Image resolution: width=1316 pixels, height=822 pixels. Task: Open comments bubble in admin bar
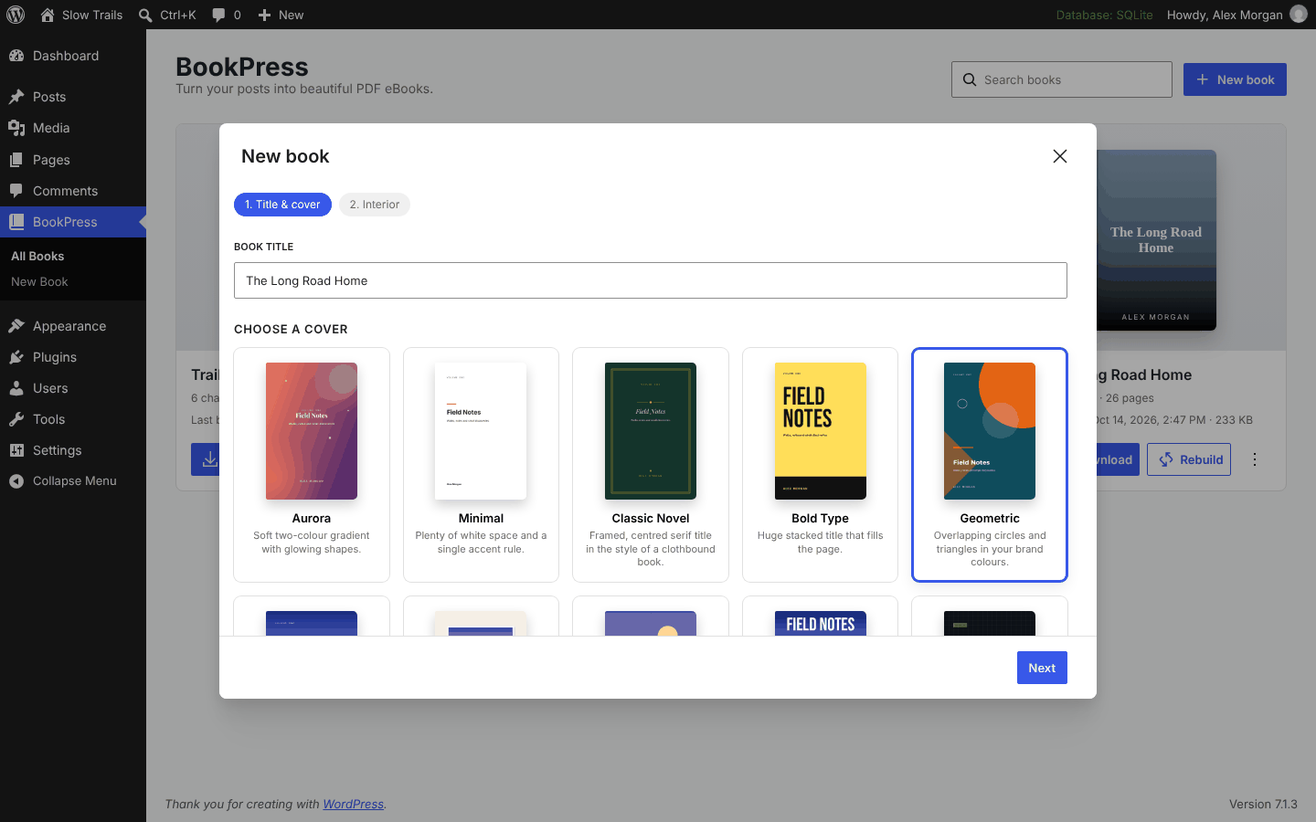(x=227, y=15)
